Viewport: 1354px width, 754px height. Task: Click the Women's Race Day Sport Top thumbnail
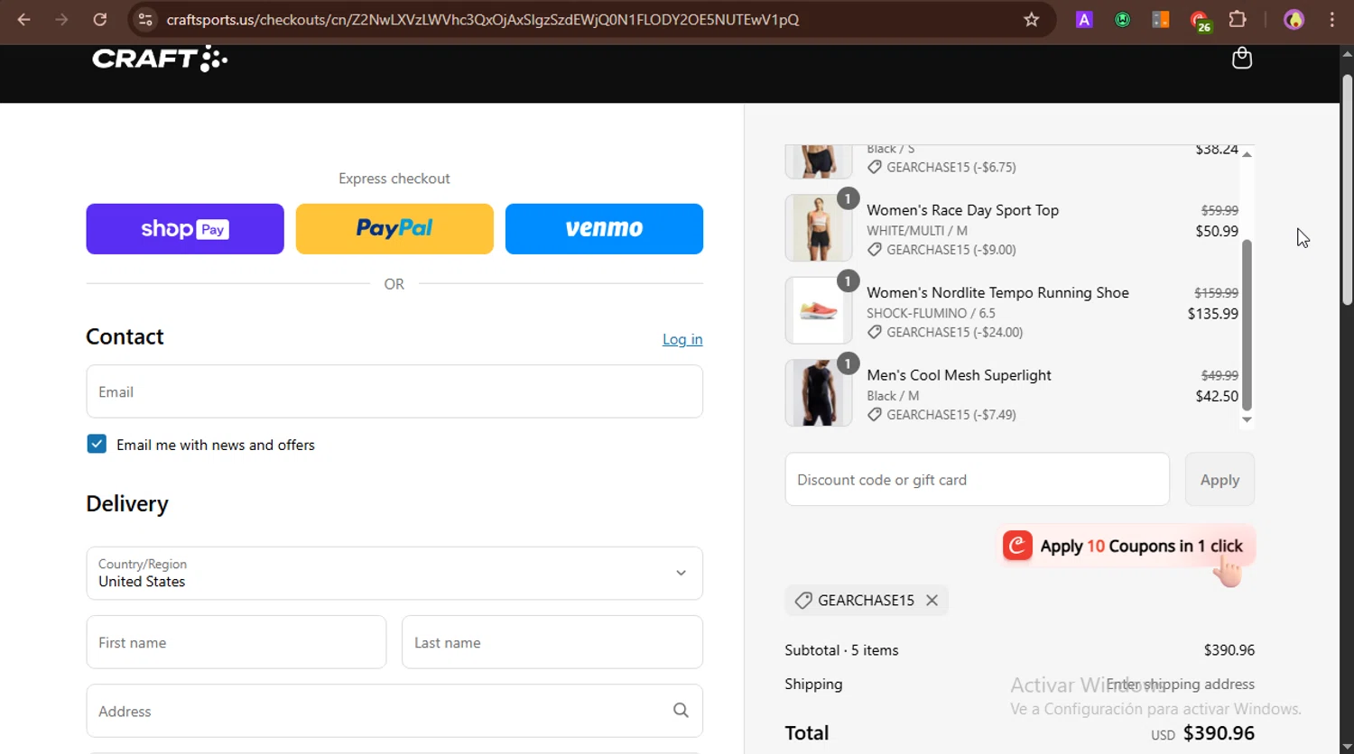click(819, 228)
